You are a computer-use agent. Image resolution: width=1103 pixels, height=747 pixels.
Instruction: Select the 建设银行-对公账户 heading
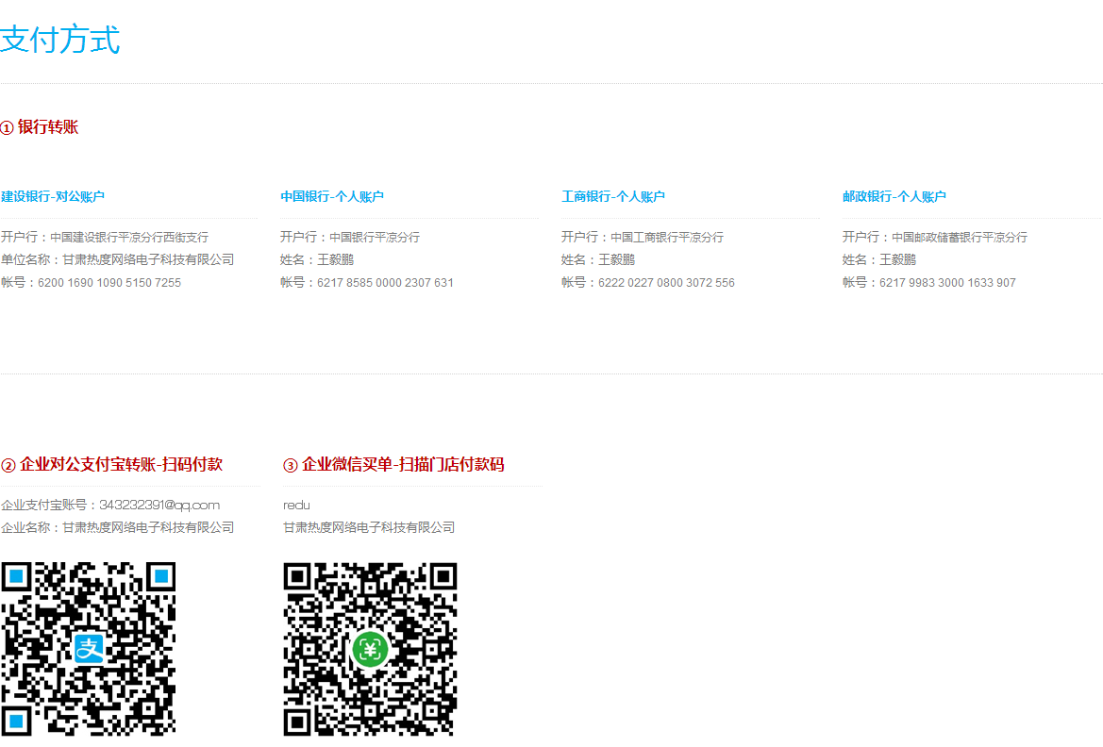tap(53, 197)
